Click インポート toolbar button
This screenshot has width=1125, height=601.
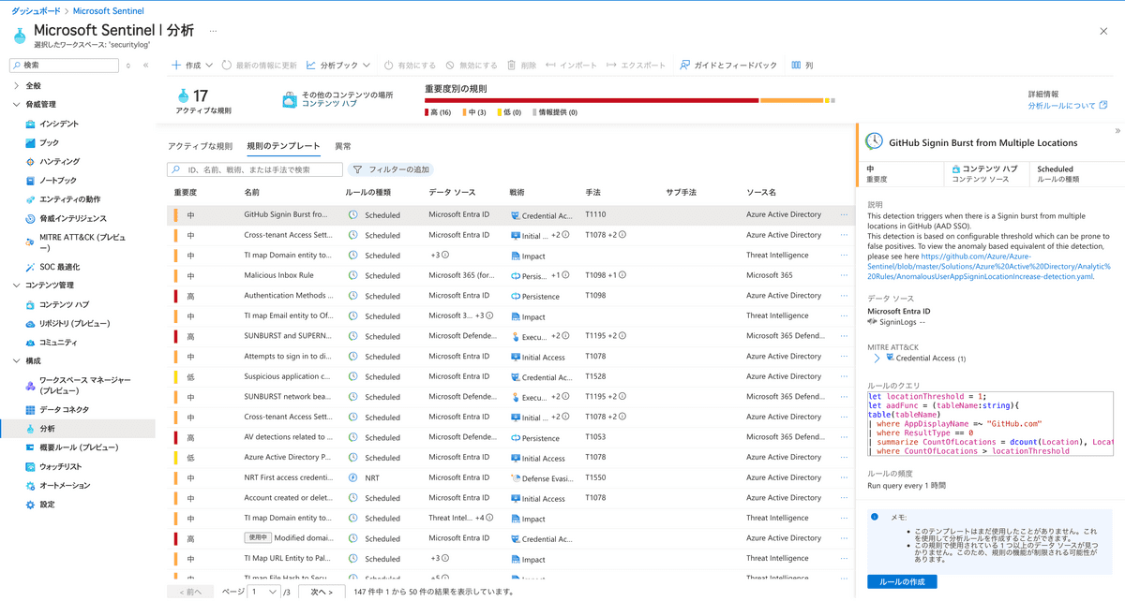571,66
